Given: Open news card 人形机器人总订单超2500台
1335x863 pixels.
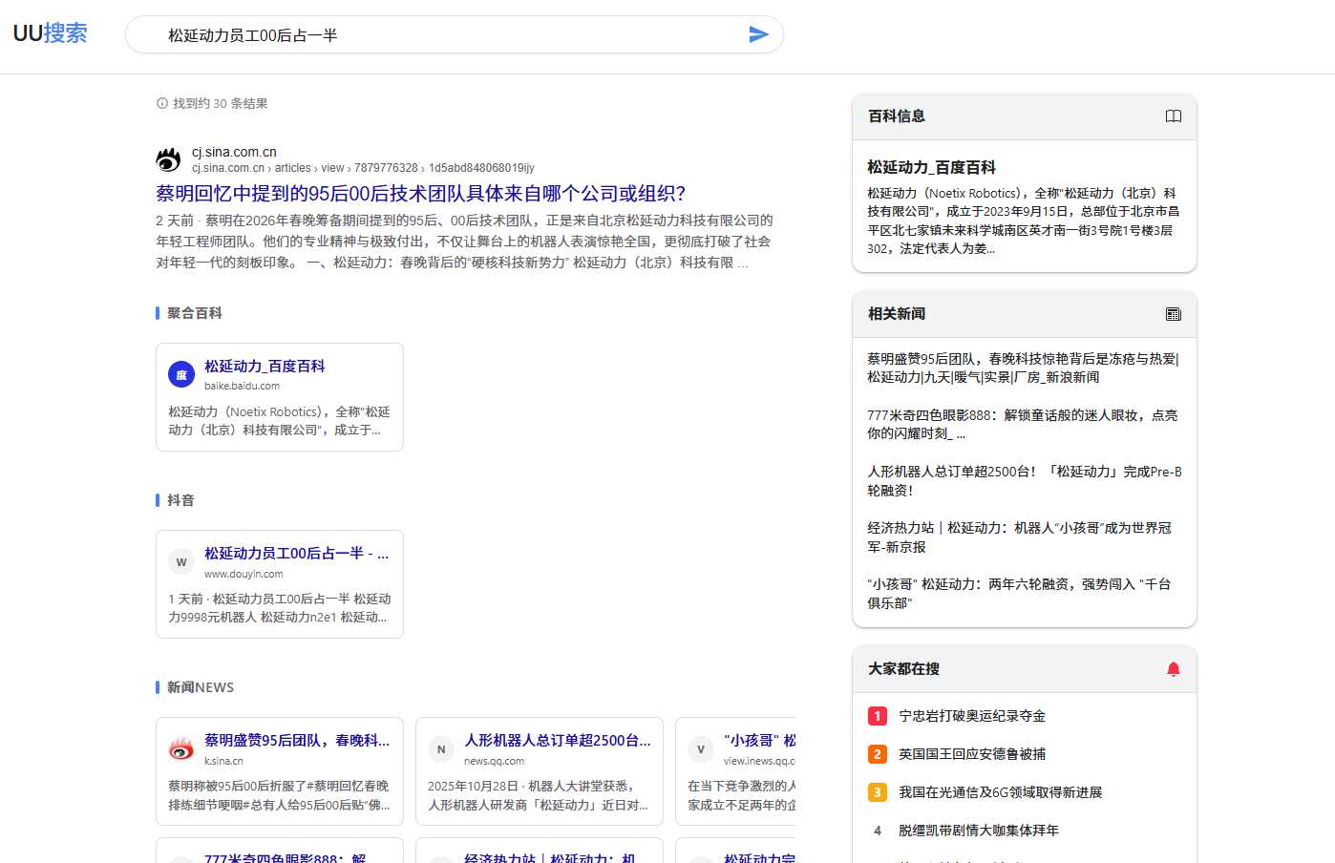Looking at the screenshot, I should [x=558, y=741].
